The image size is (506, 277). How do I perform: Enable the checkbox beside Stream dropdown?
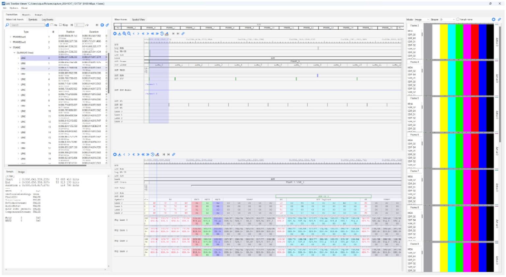458,19
